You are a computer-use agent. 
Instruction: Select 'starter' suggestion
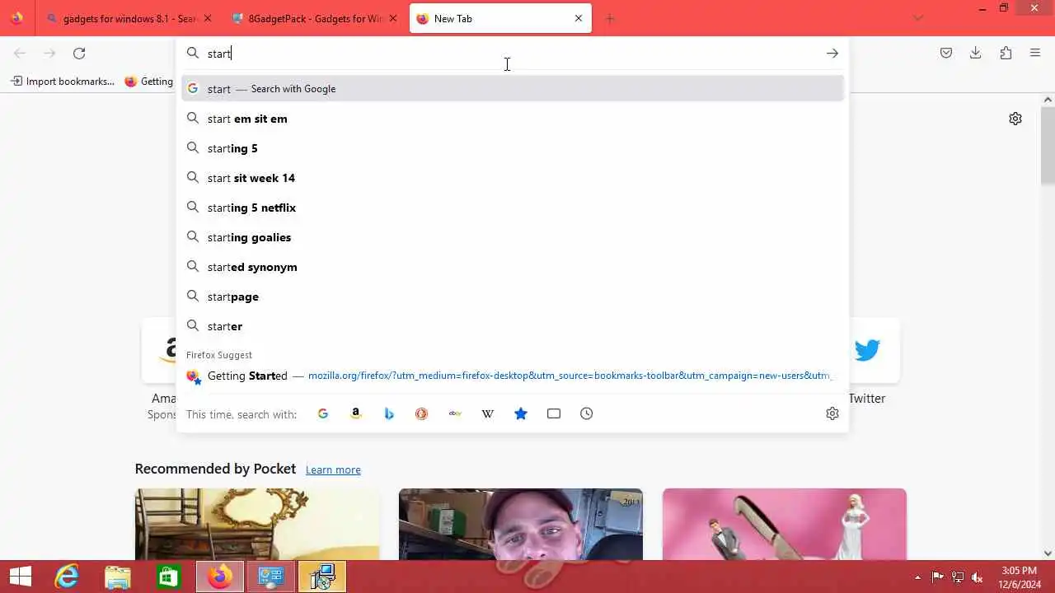513,326
